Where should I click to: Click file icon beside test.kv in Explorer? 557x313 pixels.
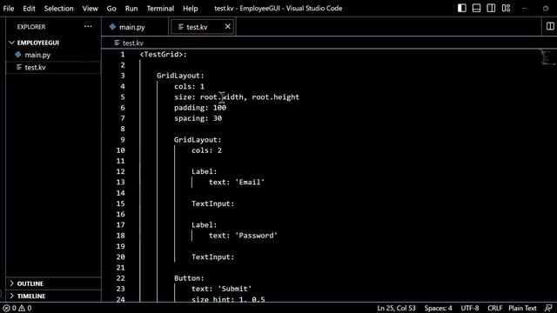tap(19, 67)
